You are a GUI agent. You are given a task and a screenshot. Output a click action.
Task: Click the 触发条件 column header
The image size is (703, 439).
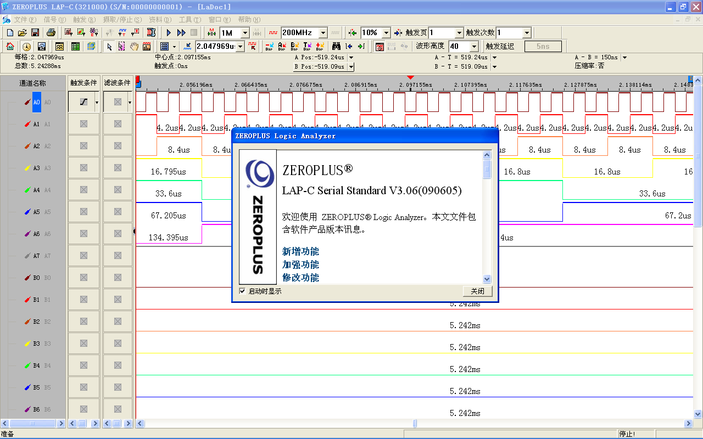point(83,83)
